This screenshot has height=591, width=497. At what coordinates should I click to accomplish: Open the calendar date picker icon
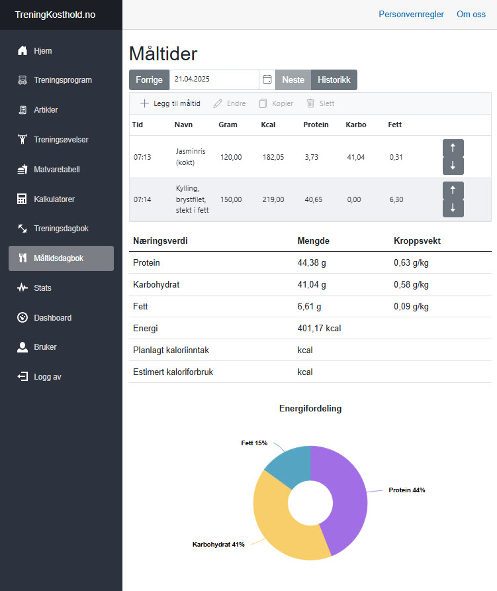pos(267,80)
